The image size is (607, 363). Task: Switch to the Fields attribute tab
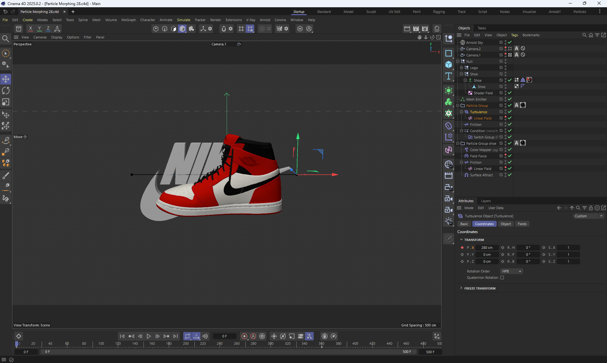click(522, 224)
